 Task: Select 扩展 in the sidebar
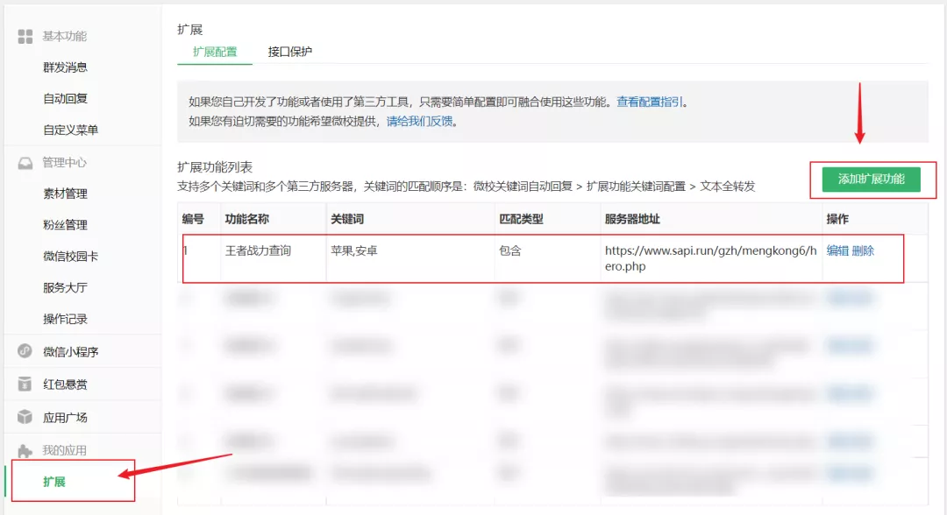click(x=54, y=481)
